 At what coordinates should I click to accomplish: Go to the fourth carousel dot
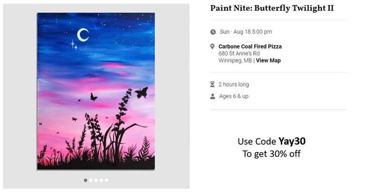[101, 180]
